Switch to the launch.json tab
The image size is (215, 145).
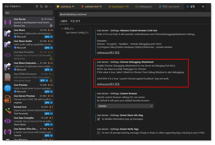(x=120, y=7)
